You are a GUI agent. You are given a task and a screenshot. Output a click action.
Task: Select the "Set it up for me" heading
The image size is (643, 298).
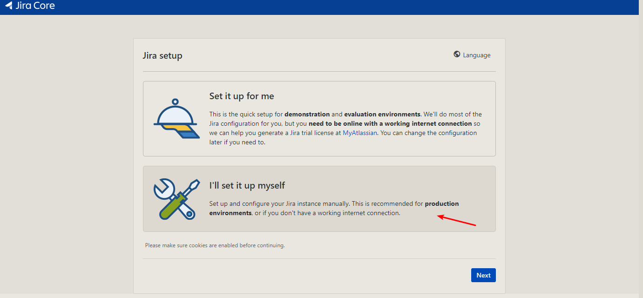pos(242,96)
